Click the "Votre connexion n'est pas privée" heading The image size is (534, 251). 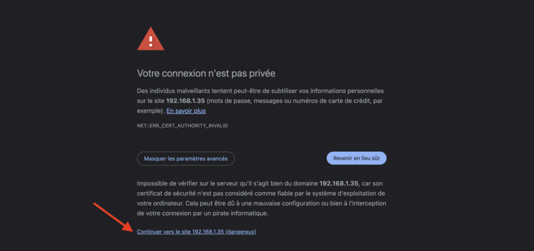click(x=206, y=73)
